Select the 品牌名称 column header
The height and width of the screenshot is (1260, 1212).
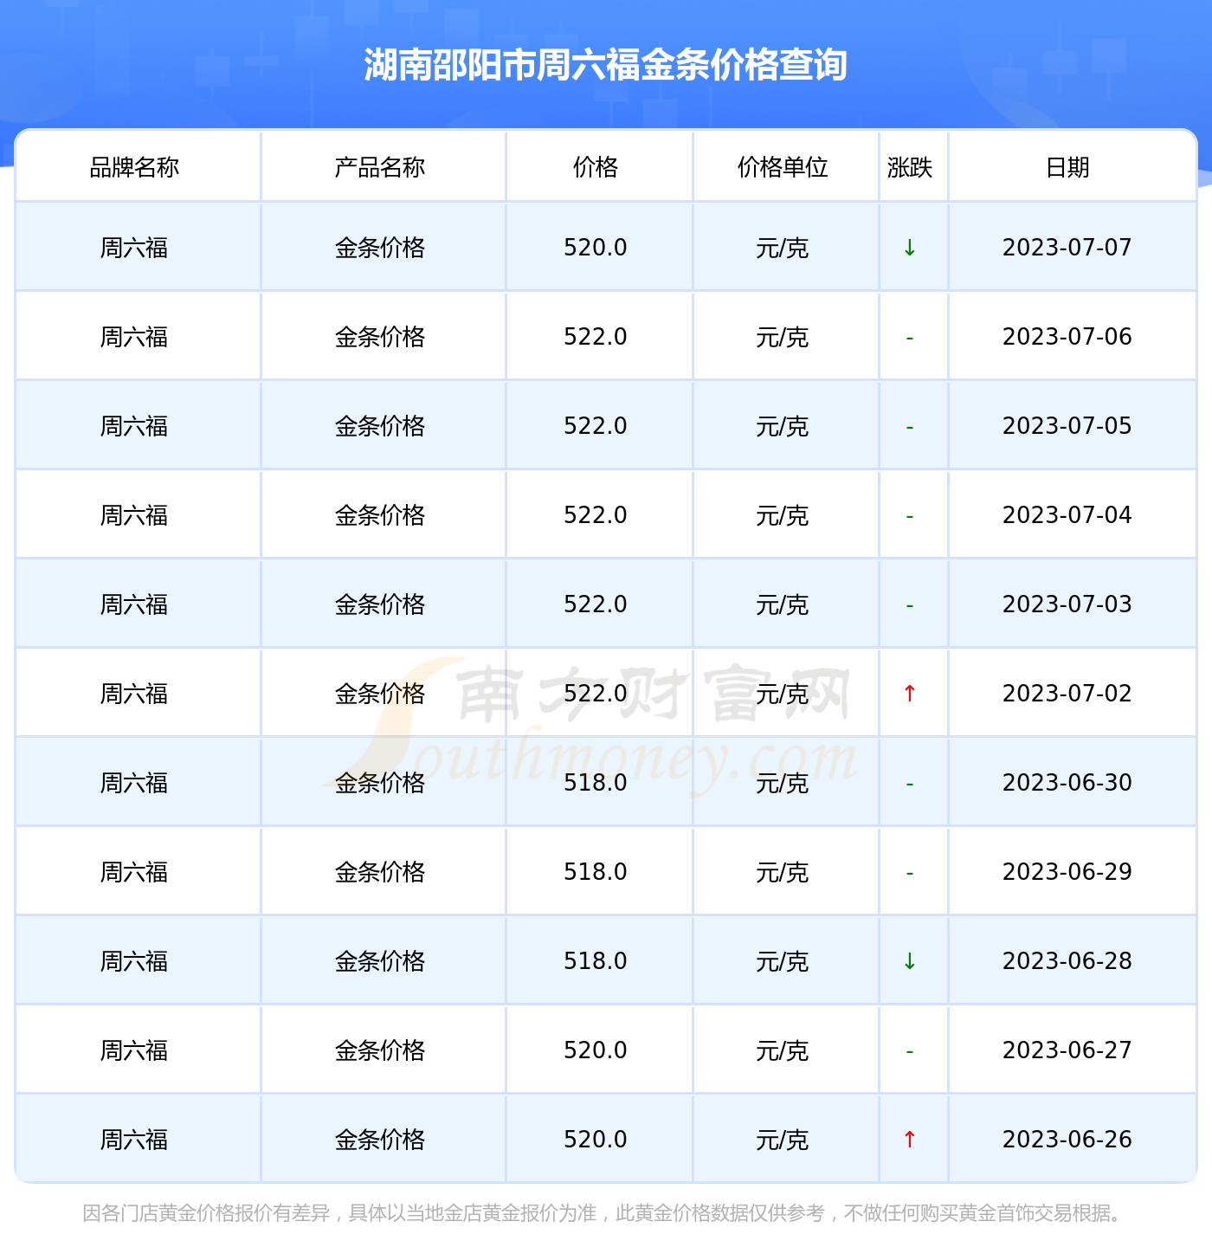pos(134,167)
